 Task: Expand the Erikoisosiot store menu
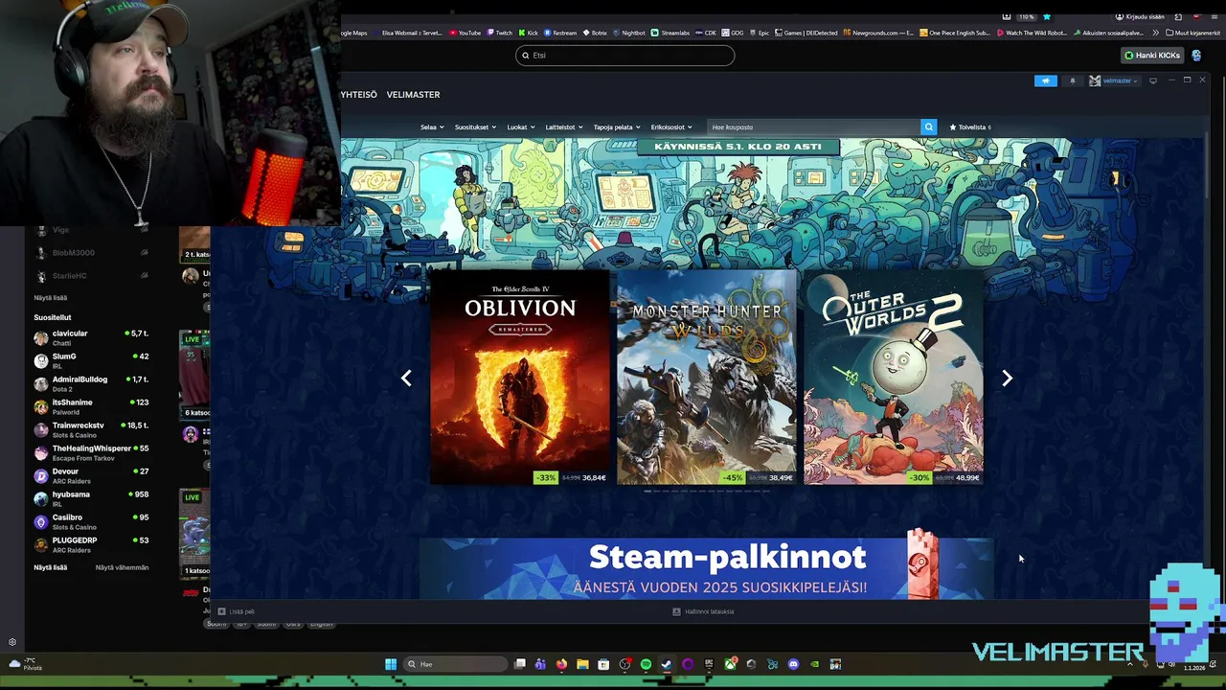pyautogui.click(x=671, y=126)
